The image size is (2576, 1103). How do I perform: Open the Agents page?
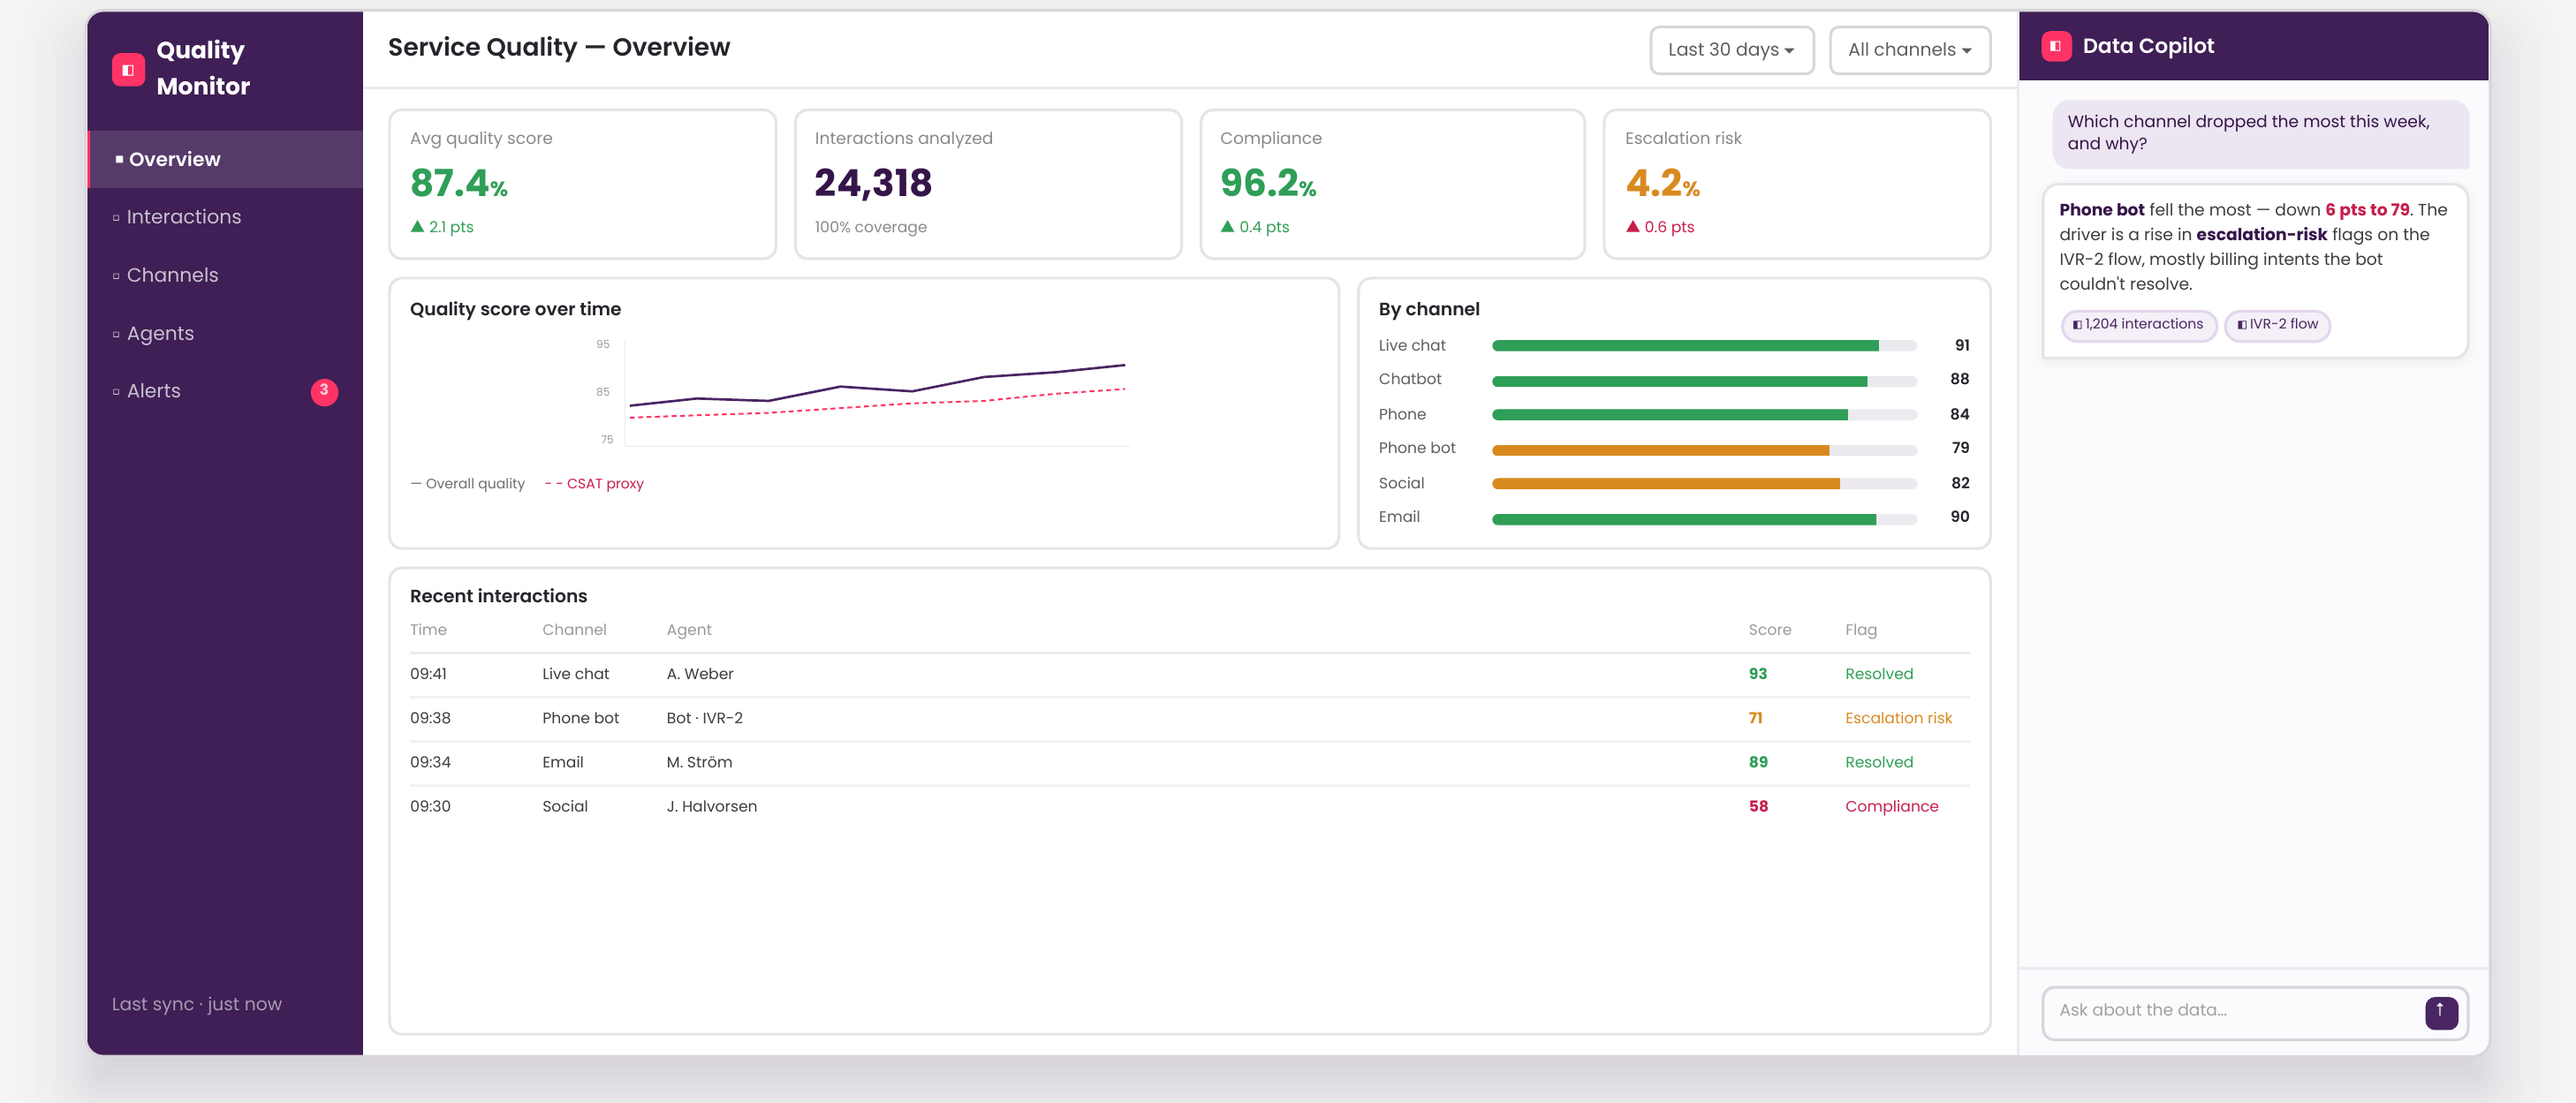226,333
